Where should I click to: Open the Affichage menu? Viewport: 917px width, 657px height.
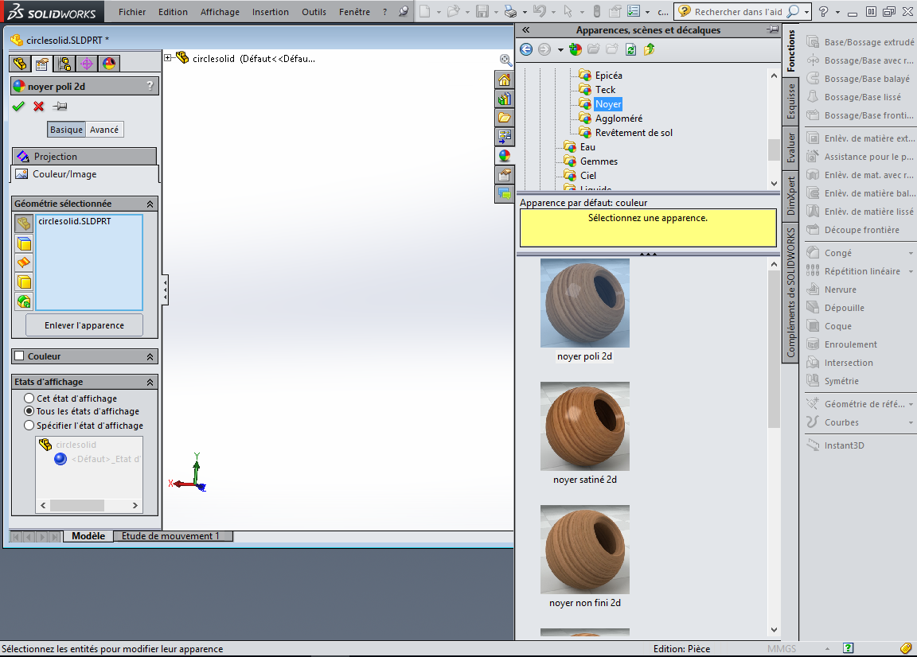(220, 12)
